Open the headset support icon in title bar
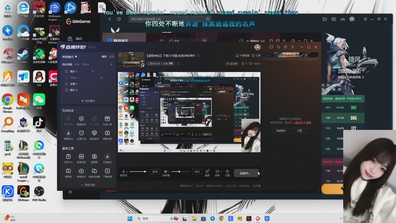396x223 pixels. pos(278,47)
